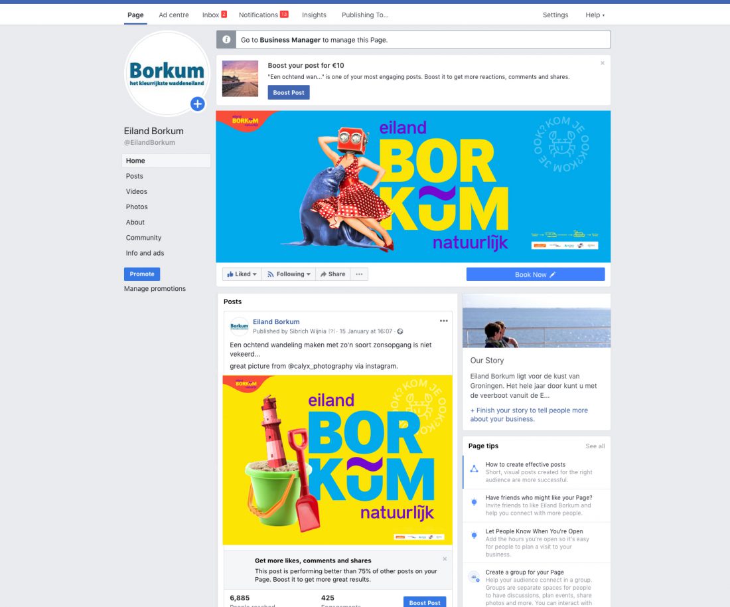
Task: Click Finish your story link
Action: point(529,414)
